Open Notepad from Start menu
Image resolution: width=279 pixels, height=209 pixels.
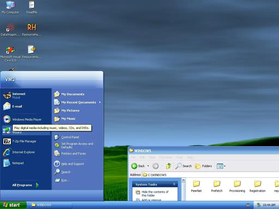pyautogui.click(x=26, y=163)
